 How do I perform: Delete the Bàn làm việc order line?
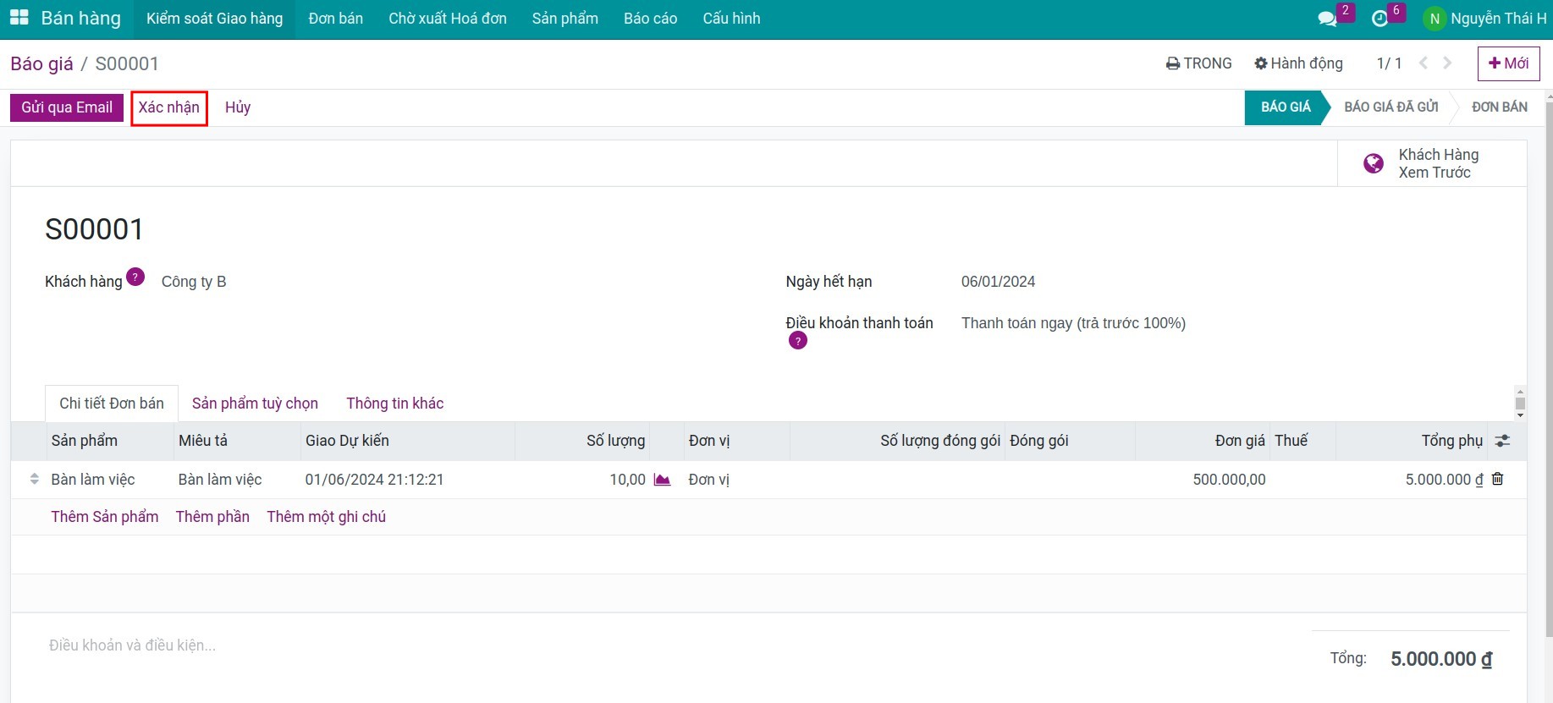(1497, 479)
